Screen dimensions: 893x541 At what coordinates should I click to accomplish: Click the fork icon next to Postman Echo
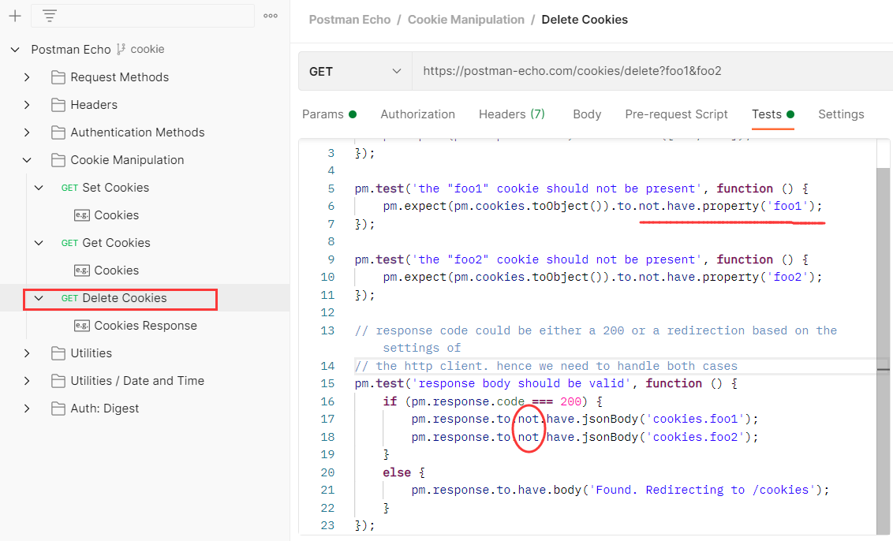pyautogui.click(x=121, y=49)
